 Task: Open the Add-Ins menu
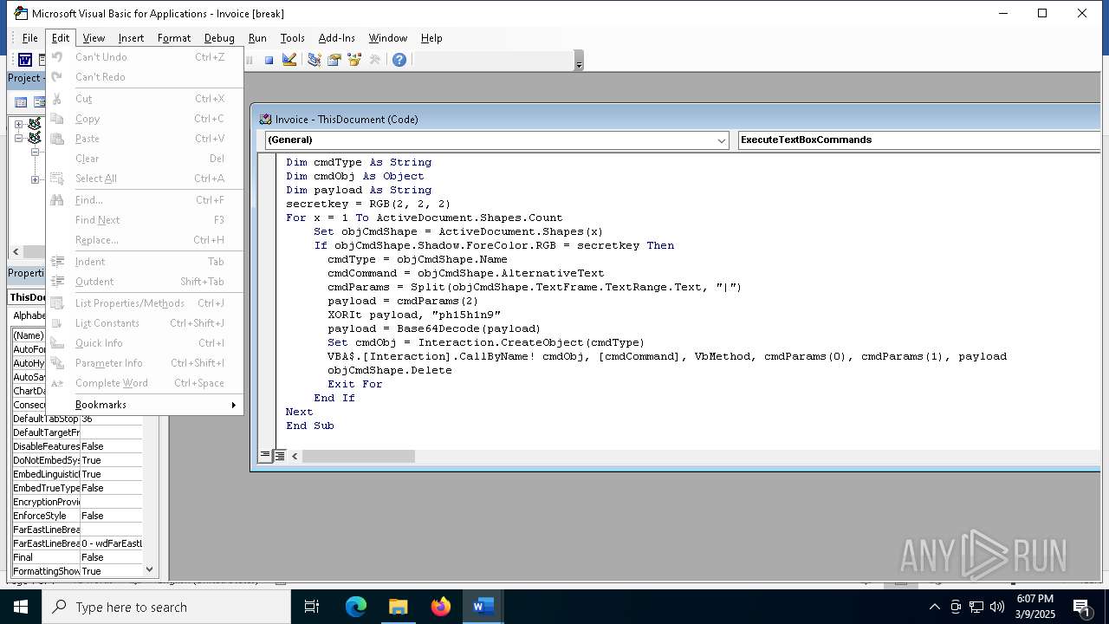pyautogui.click(x=337, y=38)
